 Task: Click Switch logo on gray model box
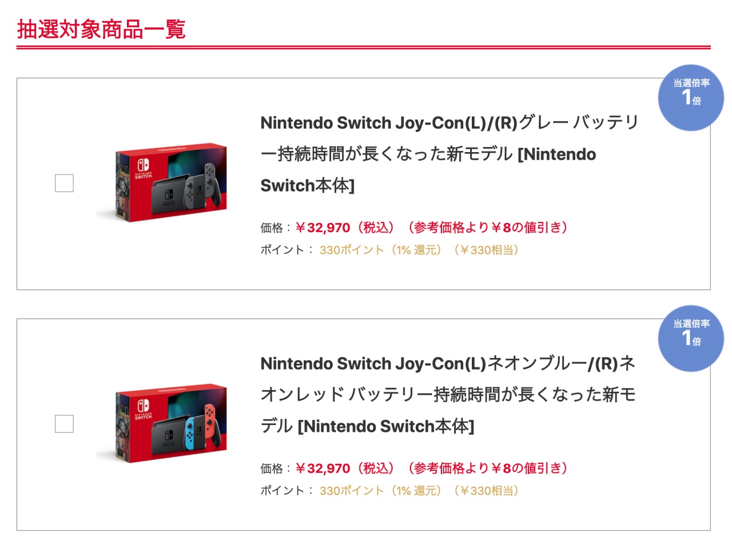coord(144,169)
